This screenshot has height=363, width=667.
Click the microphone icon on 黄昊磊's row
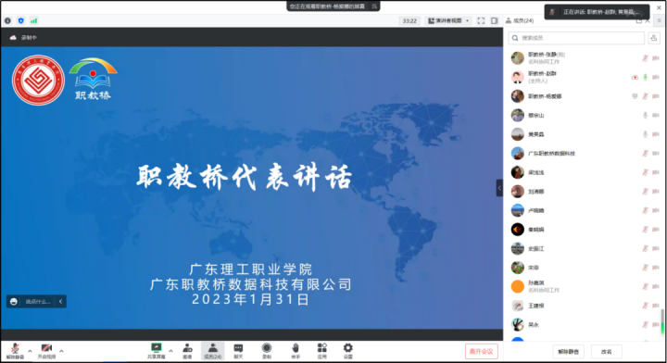(x=646, y=134)
